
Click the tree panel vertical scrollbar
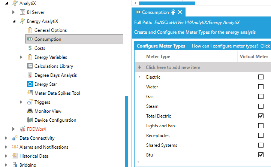(x=126, y=131)
